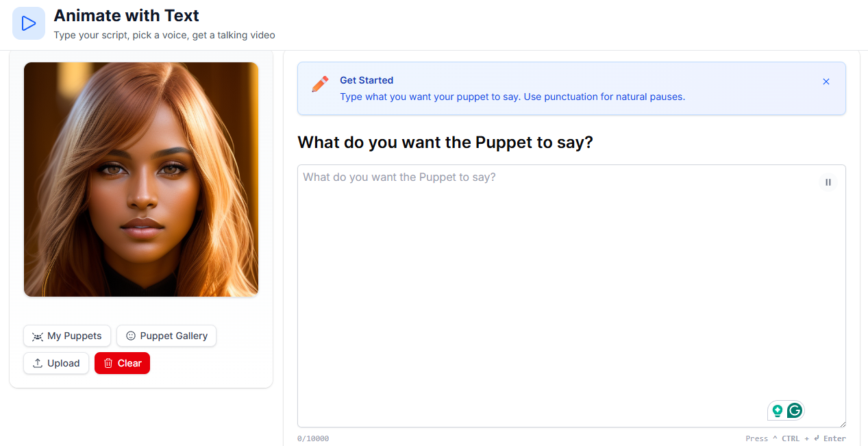Click the 0/10000 character counter
Viewport: 868px width, 446px height.
point(313,438)
